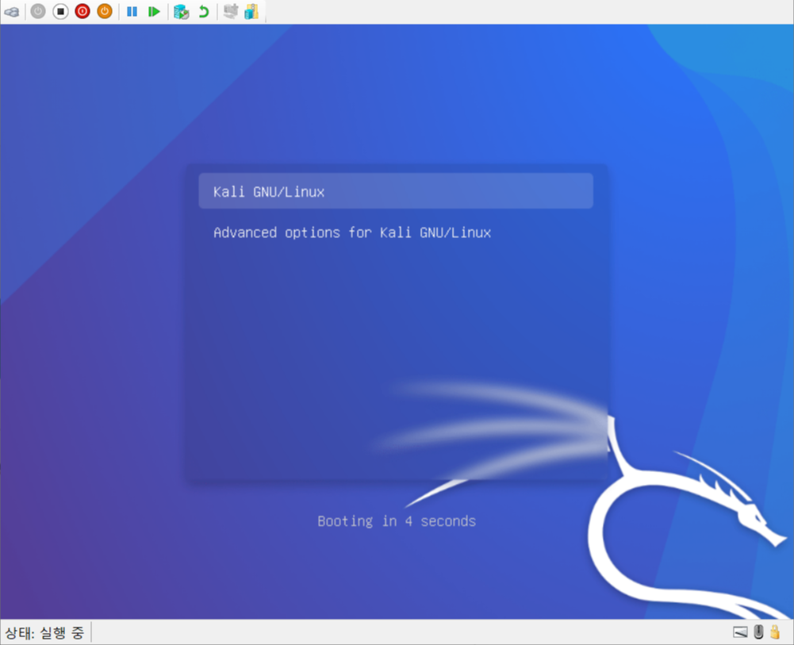Click the Booting in 4 seconds text

(x=397, y=521)
